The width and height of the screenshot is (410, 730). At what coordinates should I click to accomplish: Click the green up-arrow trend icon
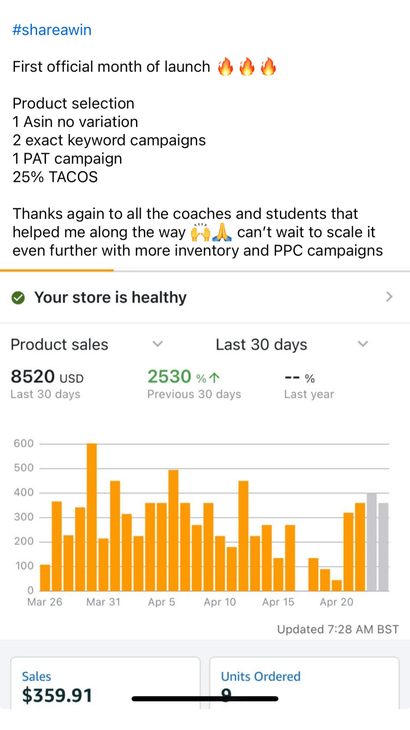click(215, 377)
